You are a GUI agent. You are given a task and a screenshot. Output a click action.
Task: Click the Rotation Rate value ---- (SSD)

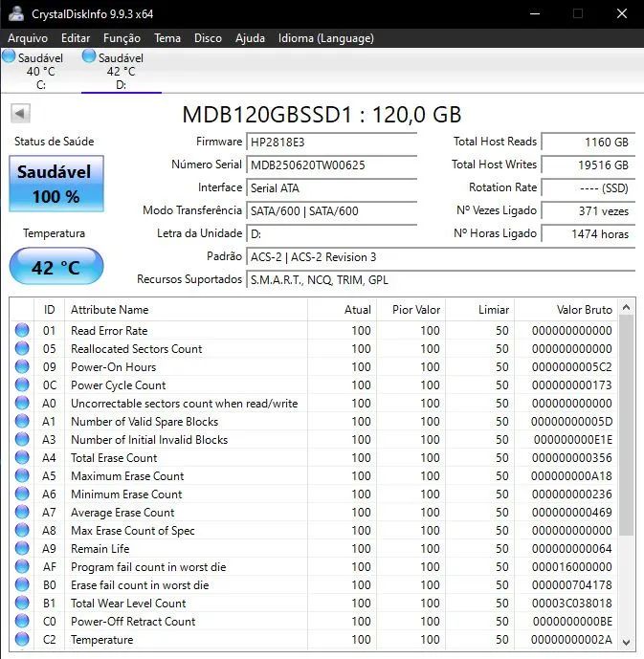(588, 187)
